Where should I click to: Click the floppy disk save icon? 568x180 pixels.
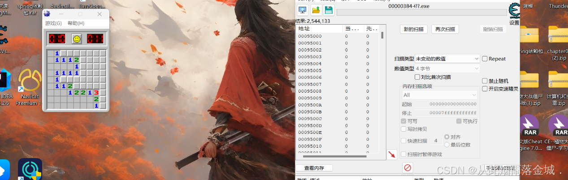tap(328, 11)
